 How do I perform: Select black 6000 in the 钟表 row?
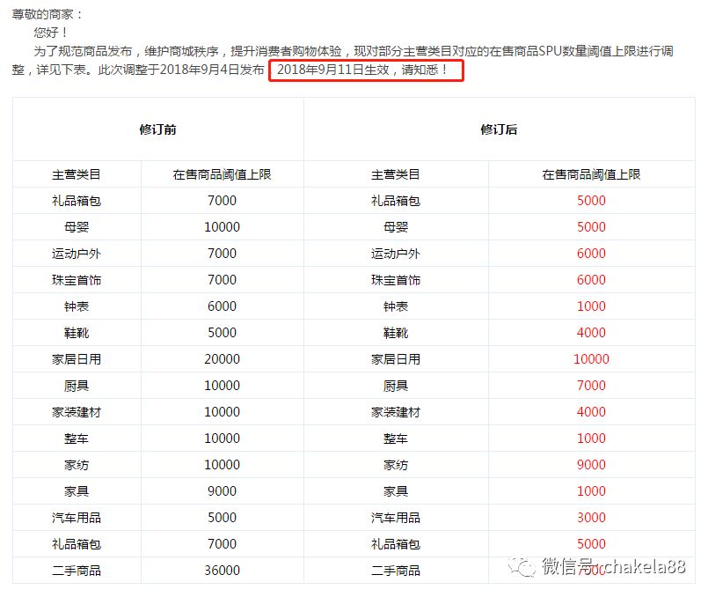(222, 306)
